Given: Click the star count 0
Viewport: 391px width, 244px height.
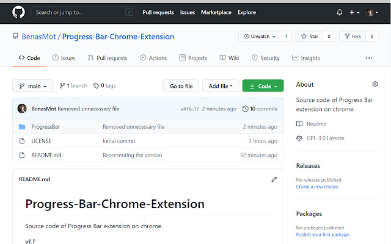Looking at the screenshot, I should tap(329, 37).
